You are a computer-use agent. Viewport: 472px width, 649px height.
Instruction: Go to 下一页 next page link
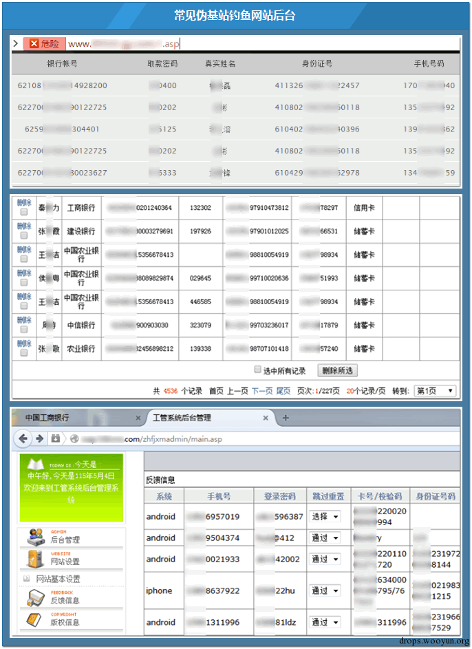click(x=262, y=391)
